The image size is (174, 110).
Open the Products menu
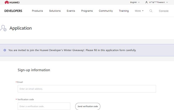click(37, 11)
